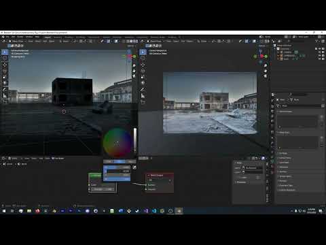Select the Move tool in left viewport
The image size is (326, 245).
(5, 65)
